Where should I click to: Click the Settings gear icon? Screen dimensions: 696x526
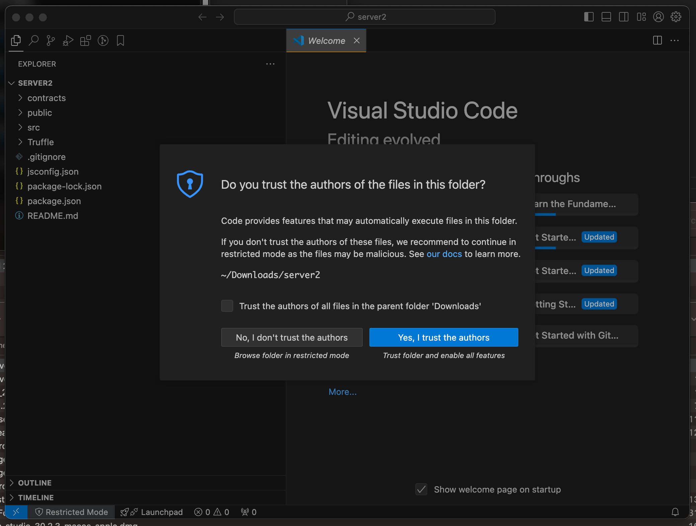[x=676, y=16]
